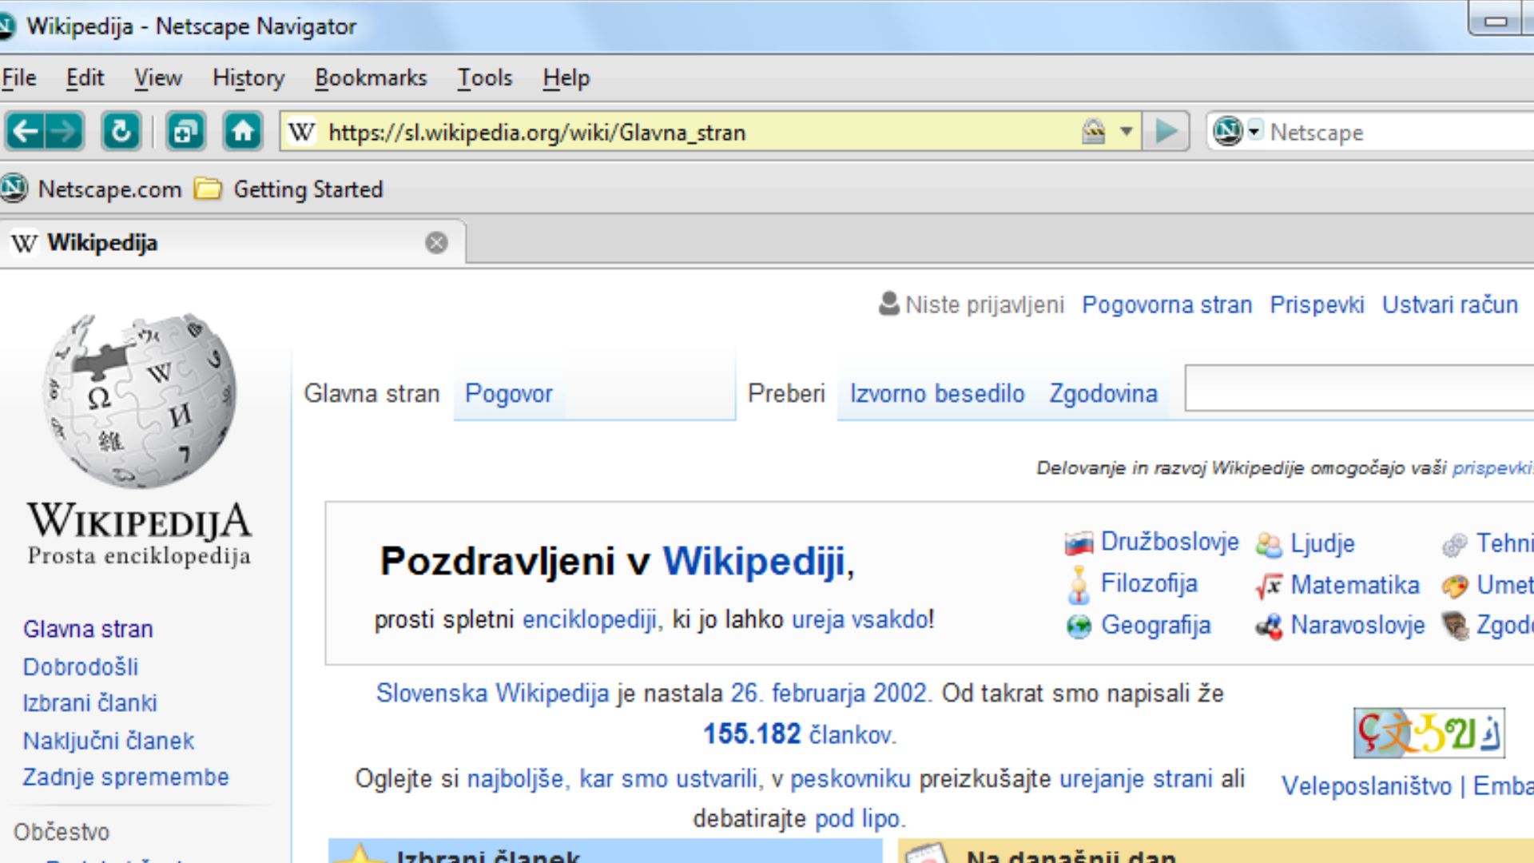This screenshot has width=1534, height=863.
Task: Open the Bookmarks menu
Action: [371, 78]
